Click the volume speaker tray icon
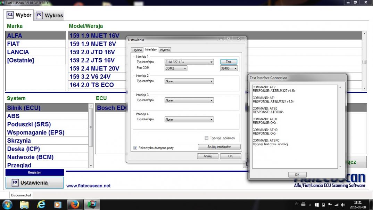The image size is (373, 210). (343, 205)
